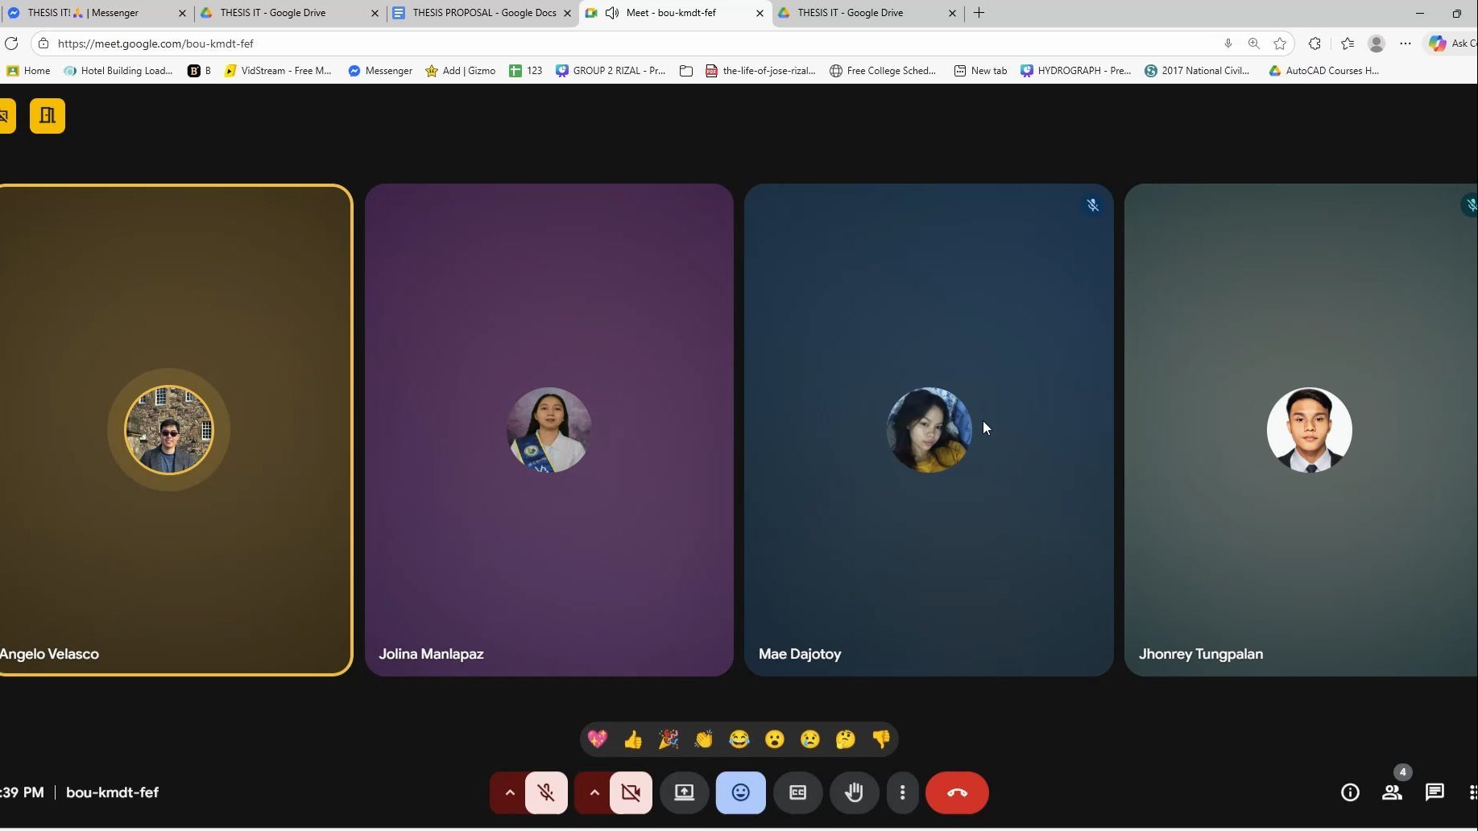Open the in-call chat panel
1478x831 pixels.
(1434, 793)
